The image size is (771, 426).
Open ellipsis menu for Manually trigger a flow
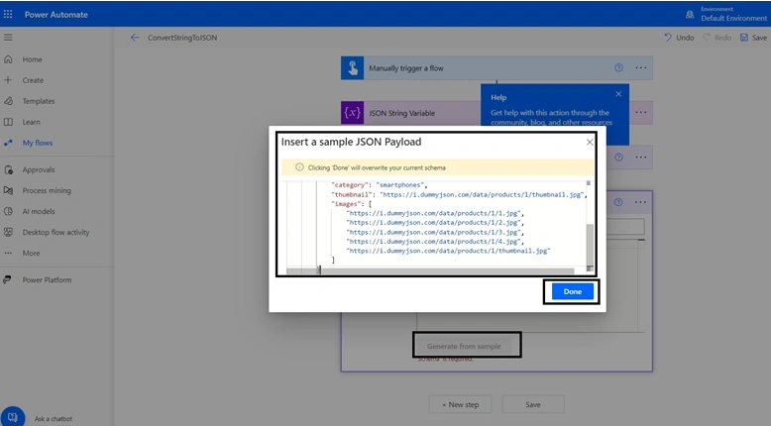click(641, 67)
